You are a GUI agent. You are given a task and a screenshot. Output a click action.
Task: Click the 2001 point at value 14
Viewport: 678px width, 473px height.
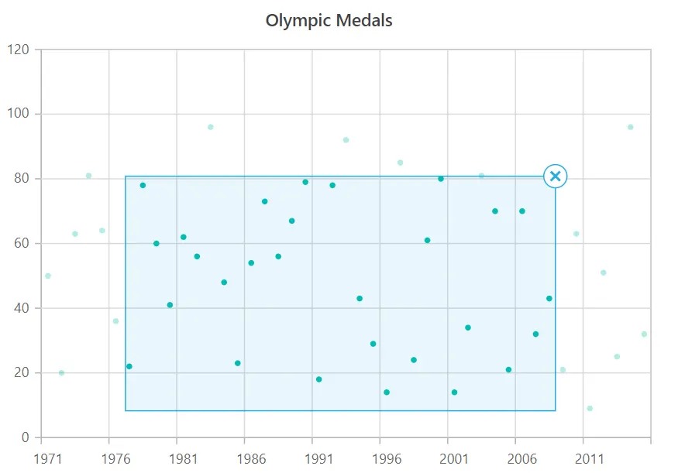point(454,392)
